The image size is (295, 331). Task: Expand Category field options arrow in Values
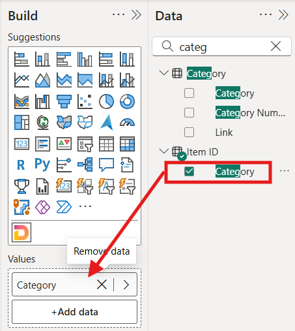[126, 285]
